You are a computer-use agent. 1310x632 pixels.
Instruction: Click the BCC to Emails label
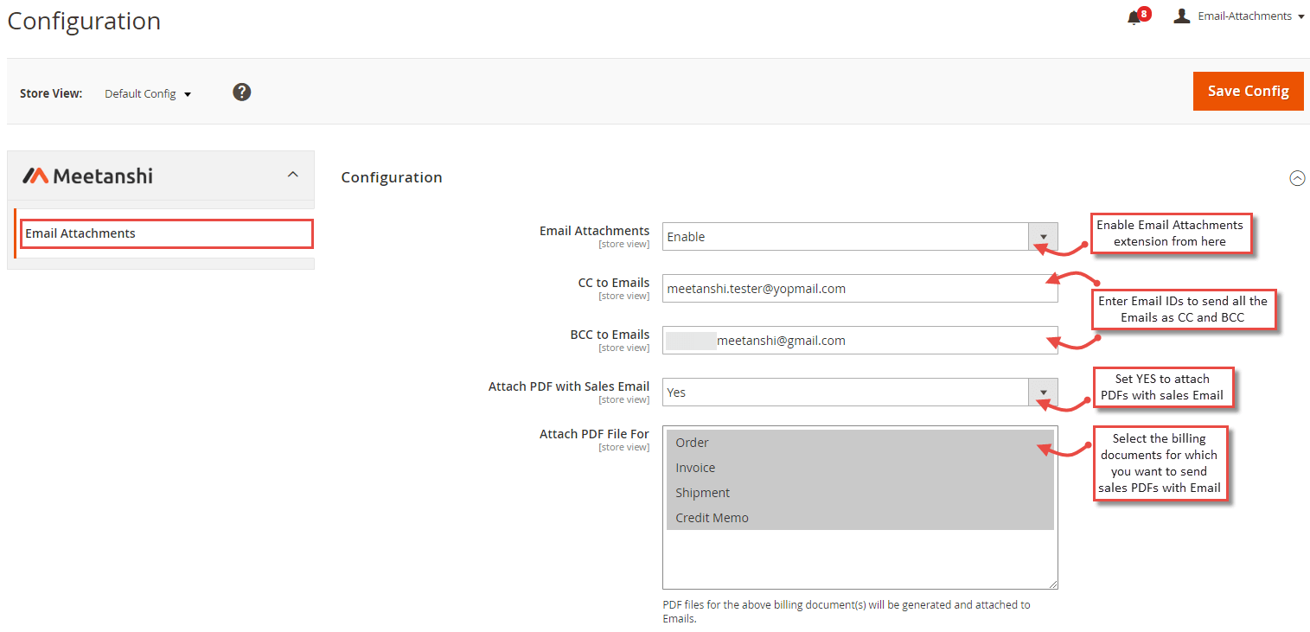610,335
